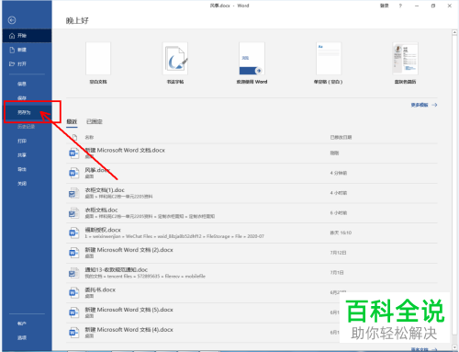Select the 开始 (Home) sidebar item

(27, 36)
